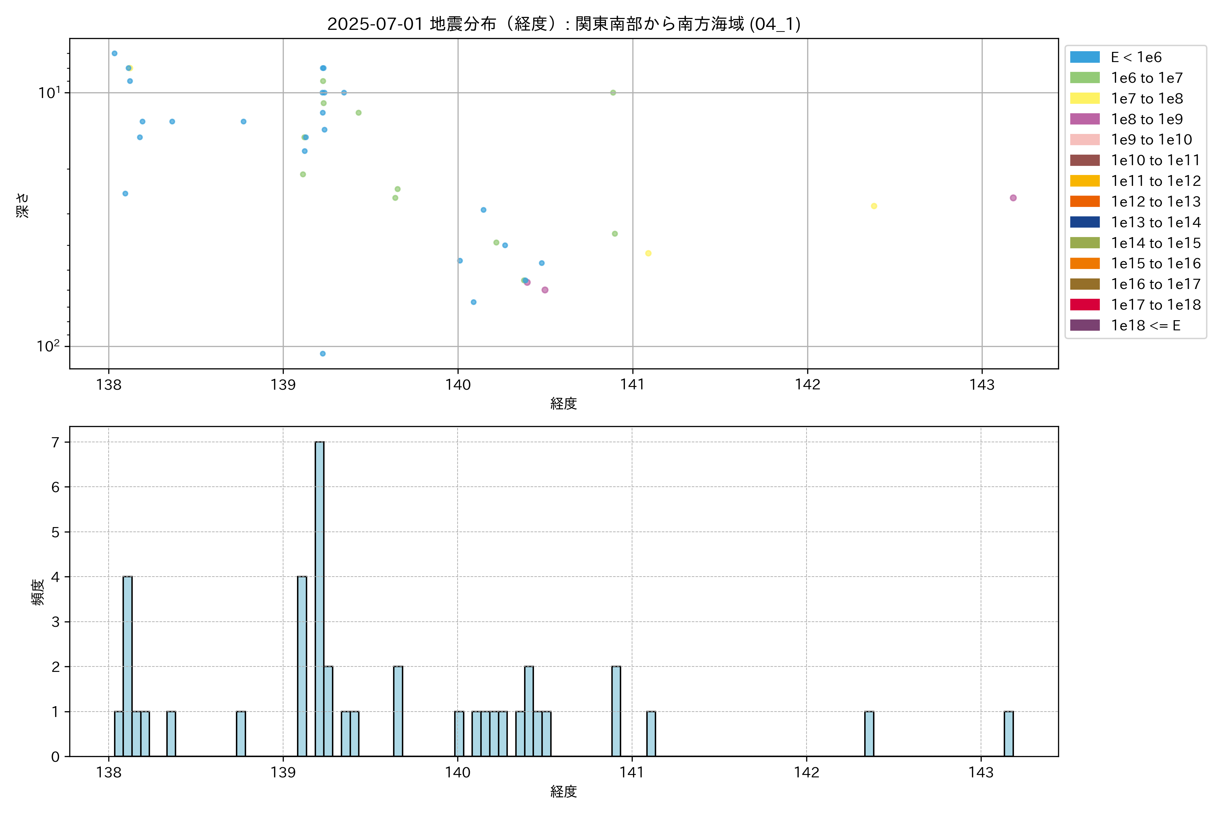Click the 深さ y-axis label
The width and height of the screenshot is (1222, 814).
click(x=23, y=206)
